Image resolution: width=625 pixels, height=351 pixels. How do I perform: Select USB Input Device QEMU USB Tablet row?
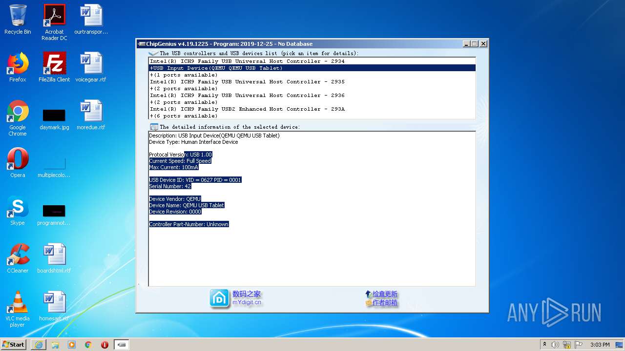click(312, 68)
